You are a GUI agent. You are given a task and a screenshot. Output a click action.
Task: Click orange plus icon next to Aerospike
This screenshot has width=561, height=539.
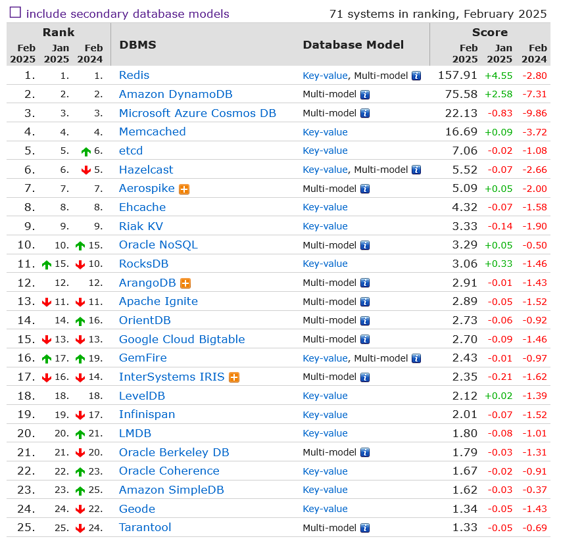[x=184, y=189]
